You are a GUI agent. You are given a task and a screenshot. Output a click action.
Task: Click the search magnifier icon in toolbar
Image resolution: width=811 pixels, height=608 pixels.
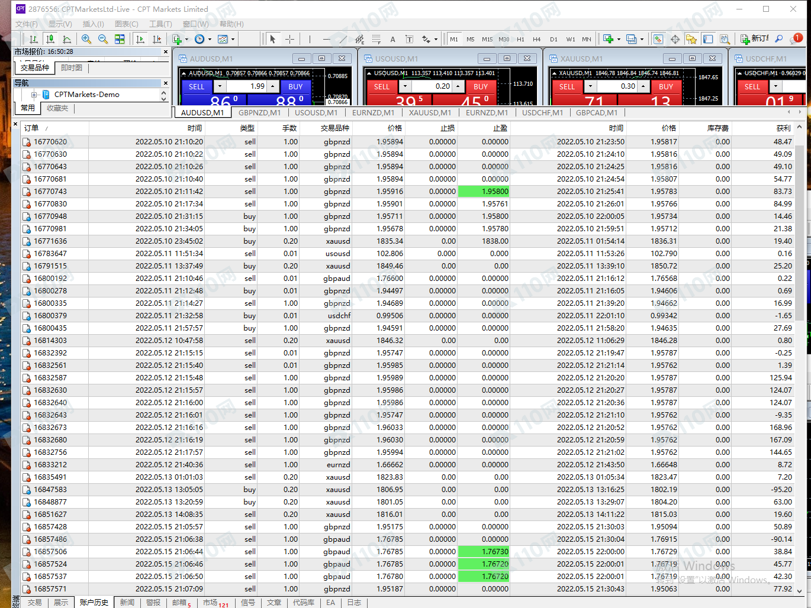tap(779, 39)
